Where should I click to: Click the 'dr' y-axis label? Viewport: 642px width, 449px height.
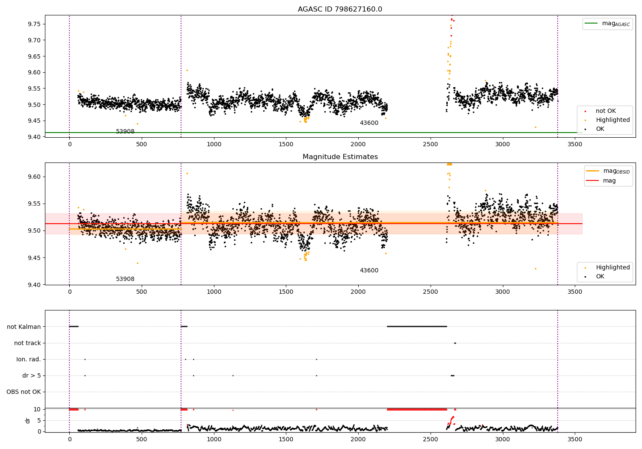28,420
